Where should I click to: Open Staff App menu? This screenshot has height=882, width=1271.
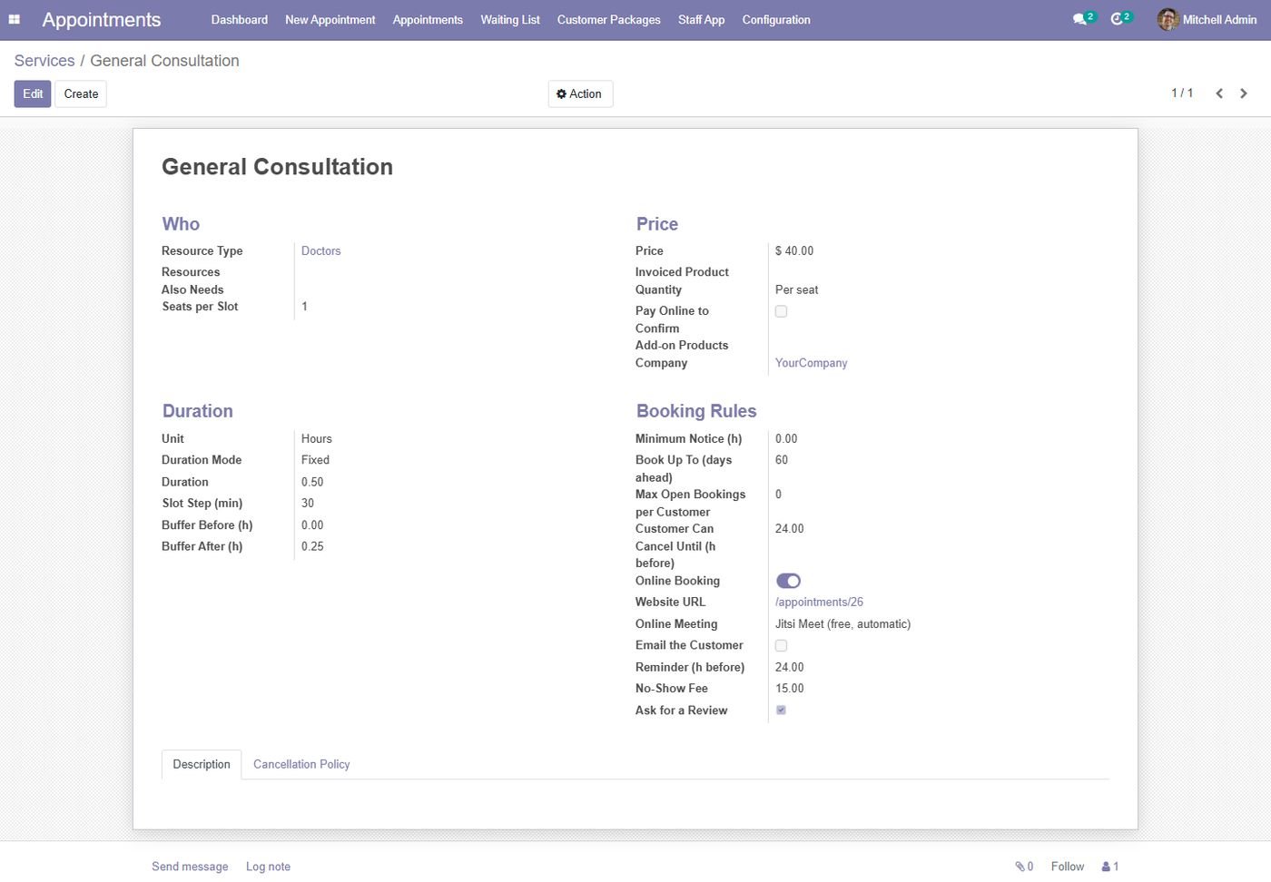[x=702, y=20]
